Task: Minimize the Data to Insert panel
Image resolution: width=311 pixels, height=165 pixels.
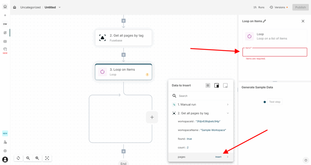Action: (x=225, y=85)
